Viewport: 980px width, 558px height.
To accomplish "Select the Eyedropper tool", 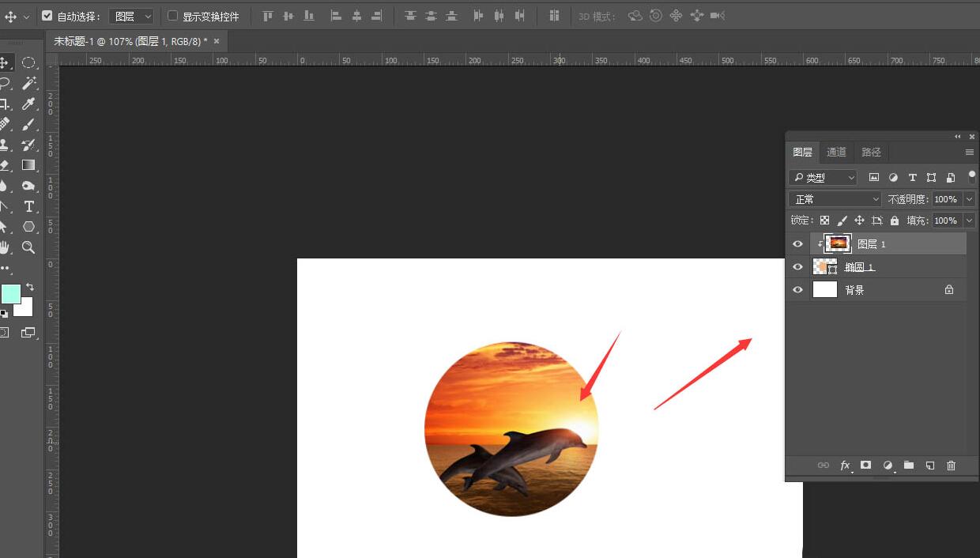I will pos(28,104).
